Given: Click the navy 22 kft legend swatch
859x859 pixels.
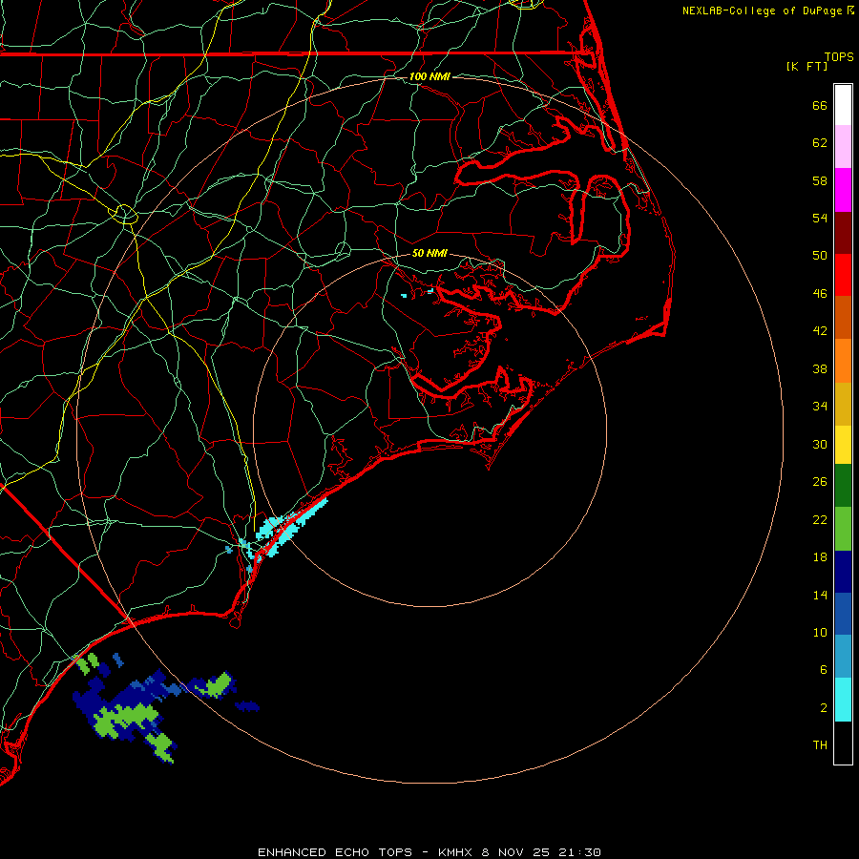Looking at the screenshot, I should (843, 572).
